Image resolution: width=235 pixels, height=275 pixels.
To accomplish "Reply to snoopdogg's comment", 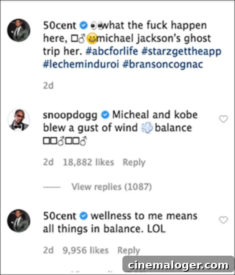I will (134, 162).
